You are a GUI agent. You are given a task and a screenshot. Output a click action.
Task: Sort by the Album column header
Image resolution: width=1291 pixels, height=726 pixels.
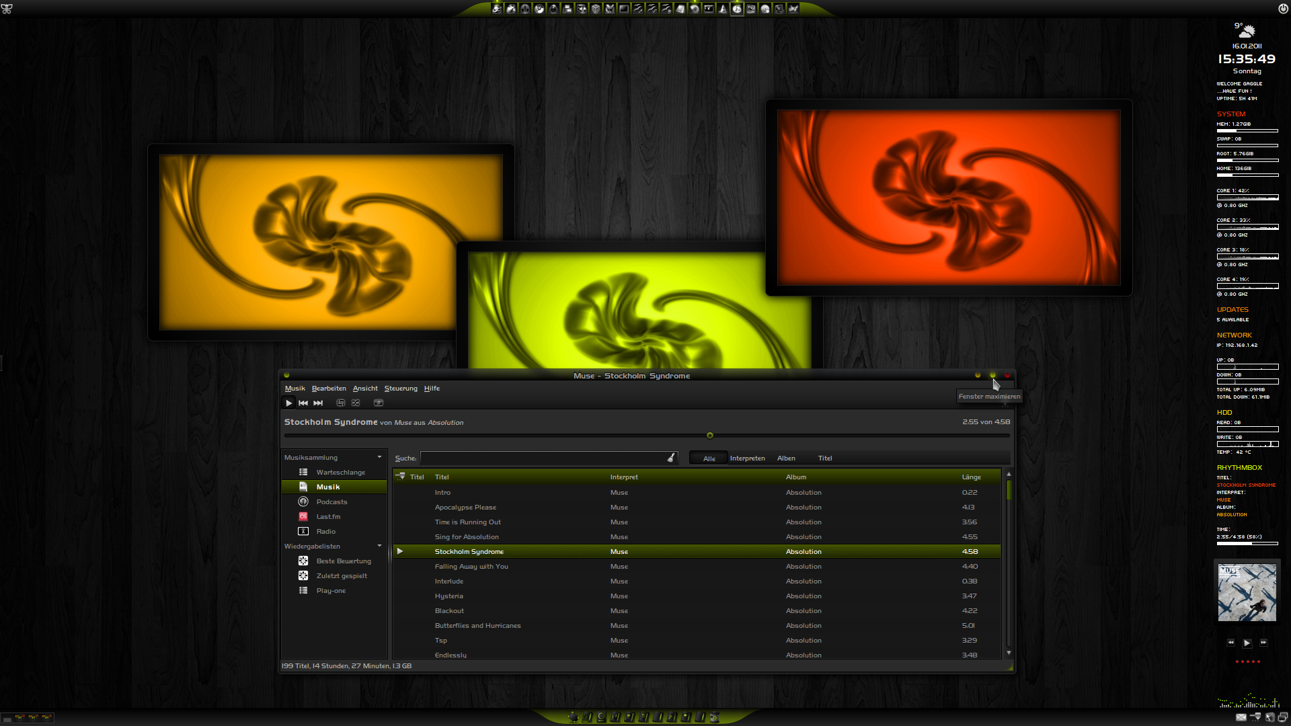pos(871,477)
